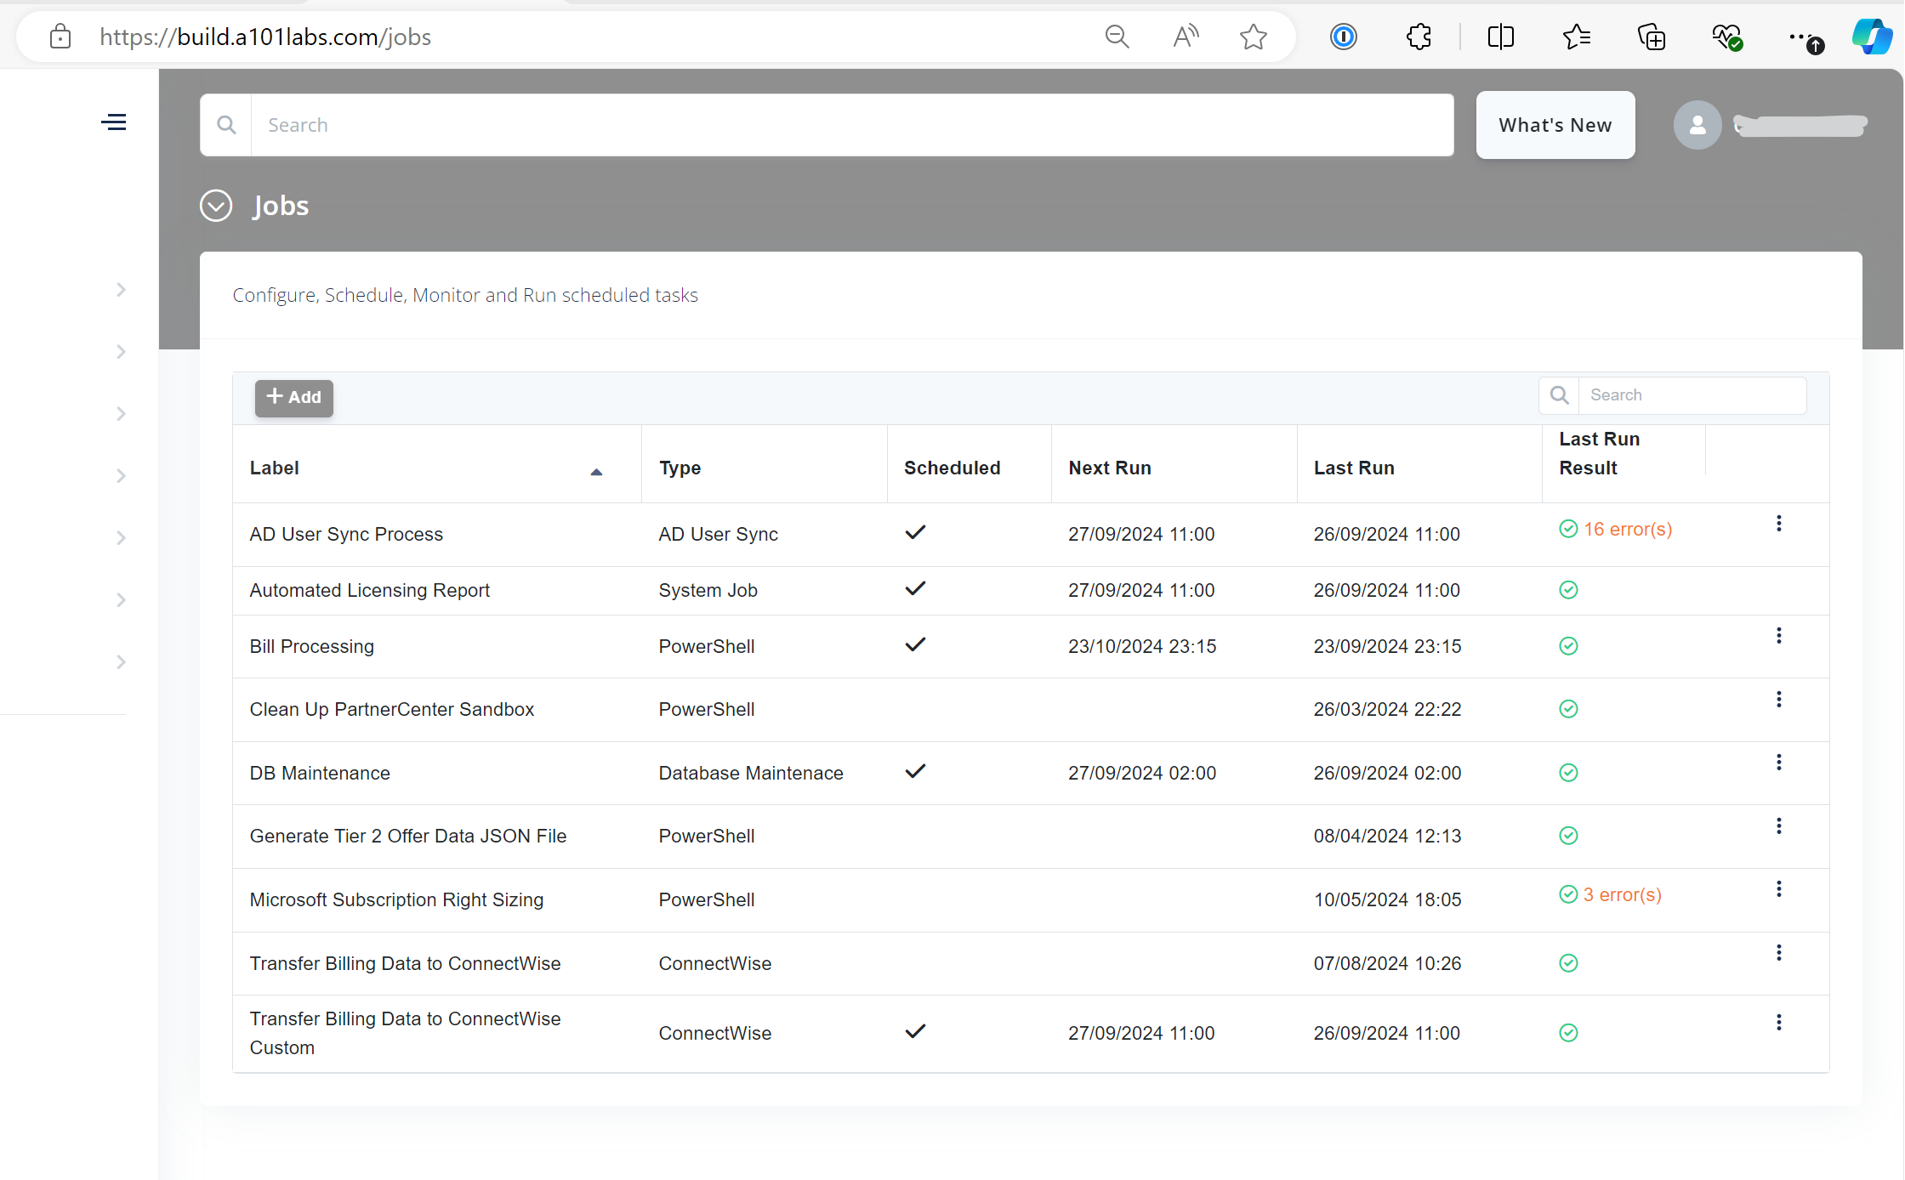Click the user avatar icon
The image size is (1905, 1180).
coord(1697,124)
